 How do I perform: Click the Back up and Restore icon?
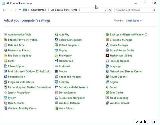pos(107,34)
